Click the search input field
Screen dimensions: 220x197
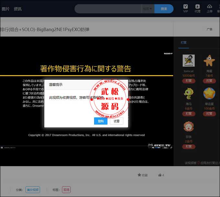108,9
